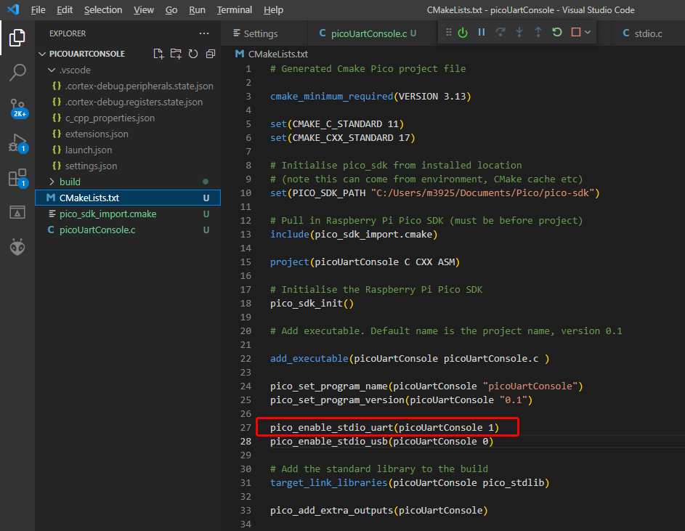Restart the debug session
The width and height of the screenshot is (685, 531).
556,32
